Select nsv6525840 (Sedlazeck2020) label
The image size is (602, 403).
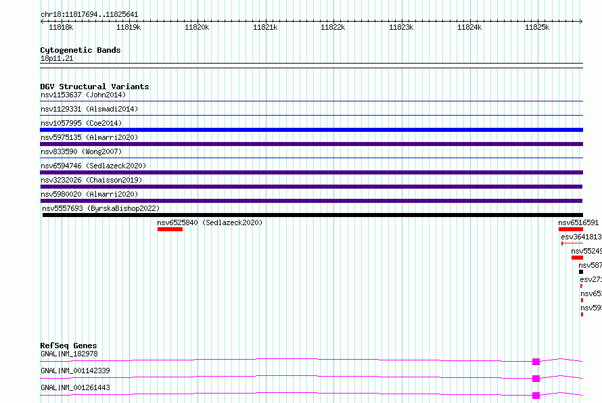(x=210, y=222)
